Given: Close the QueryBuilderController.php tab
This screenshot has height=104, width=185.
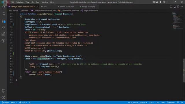Looking at the screenshot, I should click(37, 7).
